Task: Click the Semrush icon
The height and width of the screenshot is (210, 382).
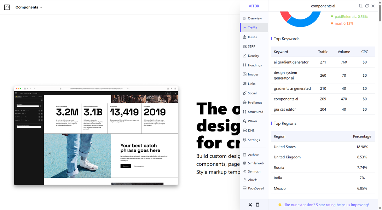Action: click(245, 171)
